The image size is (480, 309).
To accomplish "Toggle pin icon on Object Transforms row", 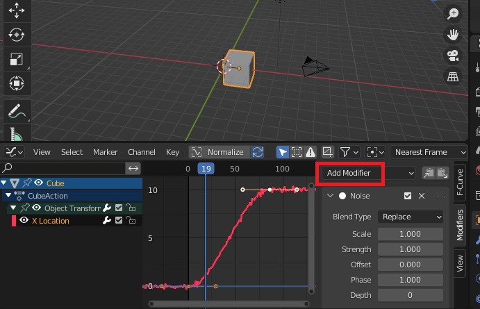I will click(x=25, y=208).
